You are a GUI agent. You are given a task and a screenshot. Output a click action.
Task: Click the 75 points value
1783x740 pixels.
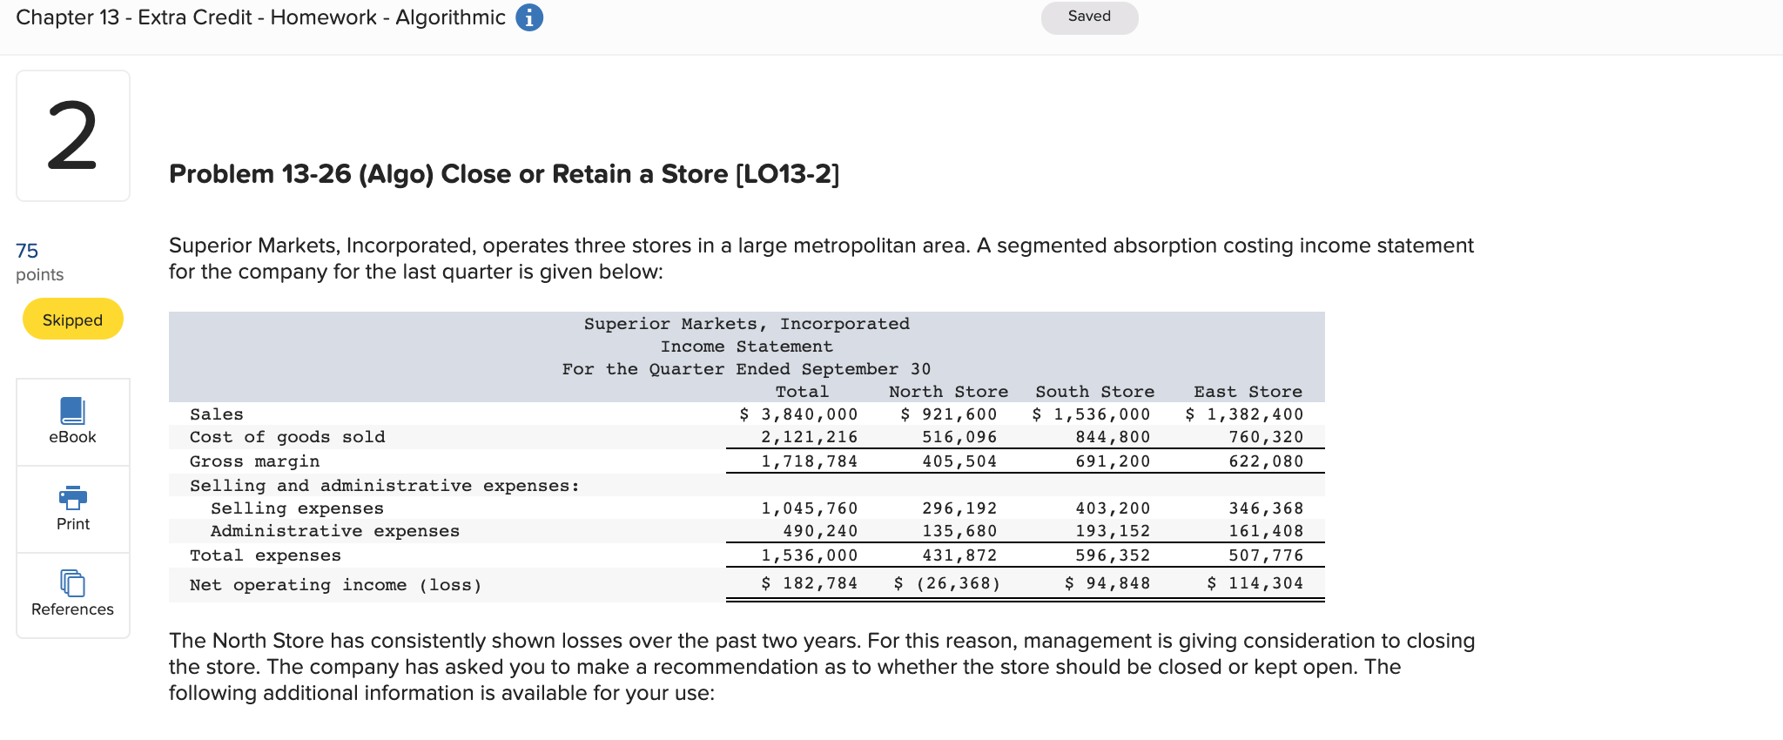pyautogui.click(x=27, y=251)
